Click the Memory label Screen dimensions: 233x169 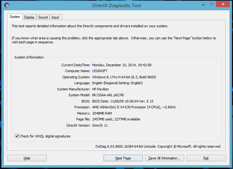coord(83,113)
